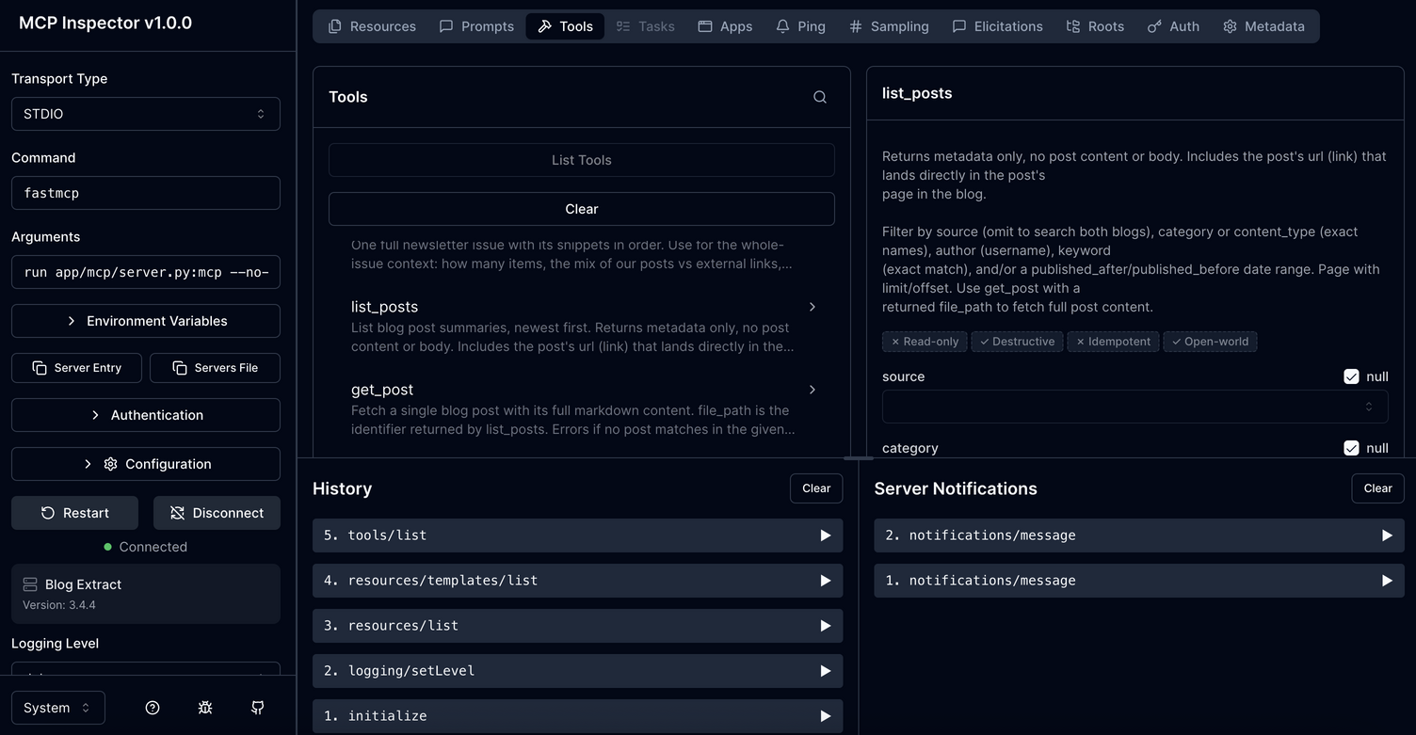Select the Tools tab
This screenshot has width=1416, height=735.
(565, 26)
